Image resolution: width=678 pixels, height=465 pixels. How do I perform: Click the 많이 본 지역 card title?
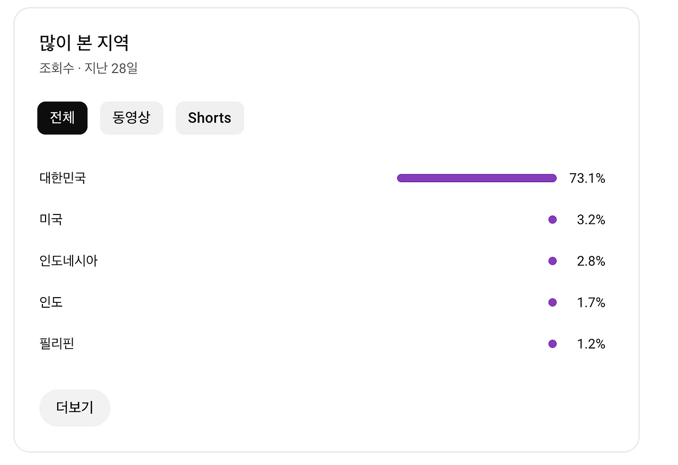pyautogui.click(x=84, y=43)
